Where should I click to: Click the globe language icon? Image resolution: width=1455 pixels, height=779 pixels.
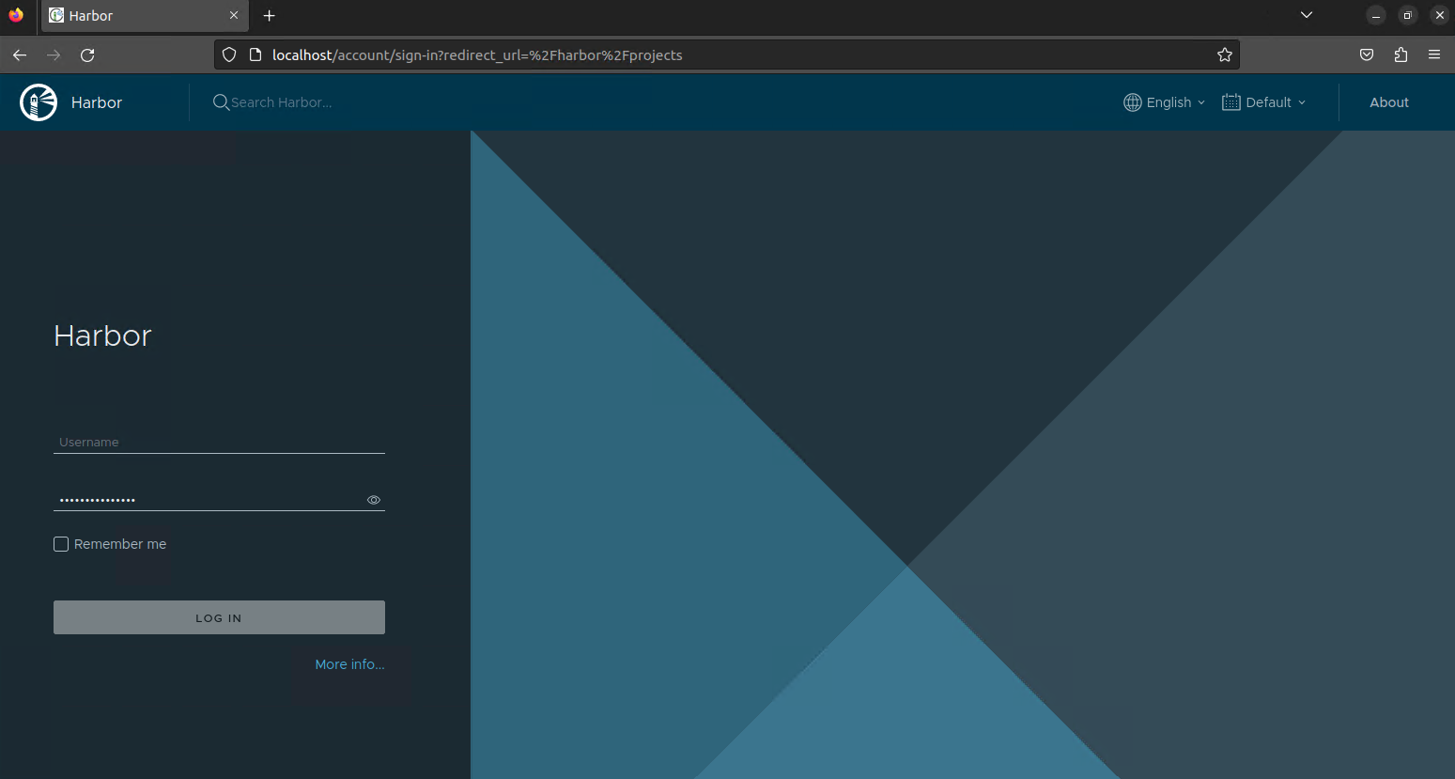pyautogui.click(x=1133, y=102)
